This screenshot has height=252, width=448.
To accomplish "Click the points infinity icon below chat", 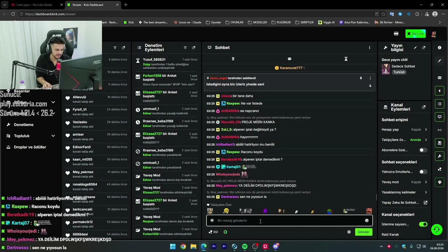I will click(213, 232).
